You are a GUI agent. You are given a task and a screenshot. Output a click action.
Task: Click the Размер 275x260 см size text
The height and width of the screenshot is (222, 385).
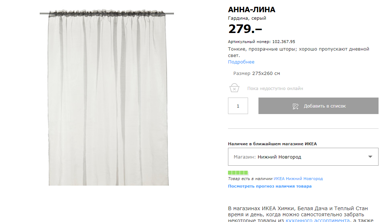257,74
